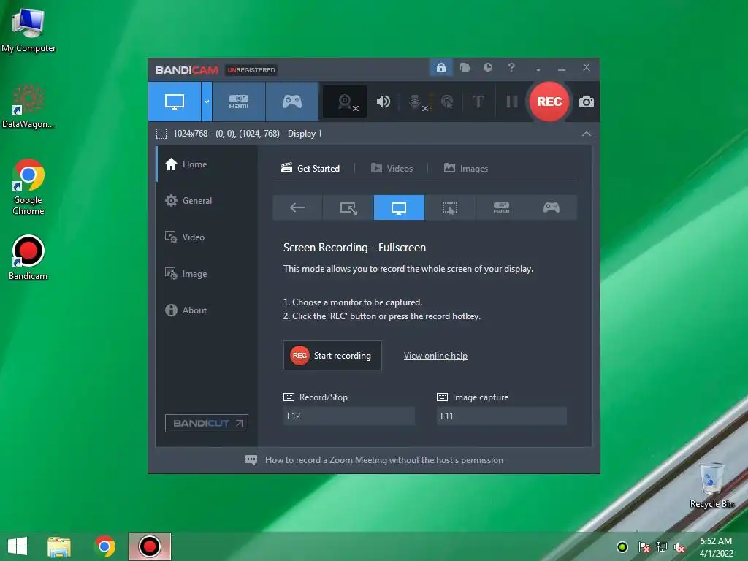The width and height of the screenshot is (748, 561).
Task: Select the DataWagon desktop shortcut
Action: tap(28, 107)
